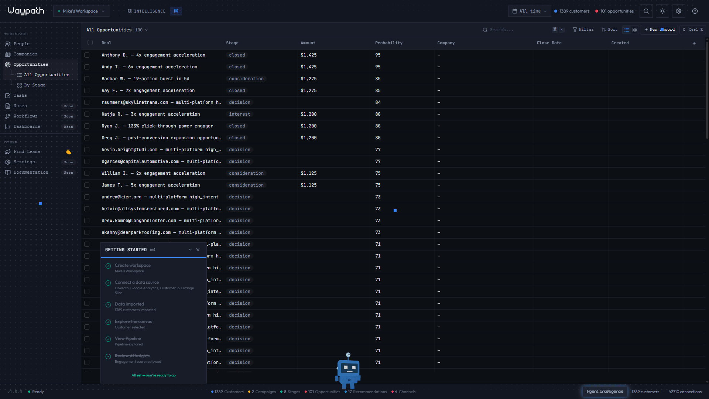Open the settings gear icon
Image resolution: width=709 pixels, height=399 pixels.
[678, 11]
